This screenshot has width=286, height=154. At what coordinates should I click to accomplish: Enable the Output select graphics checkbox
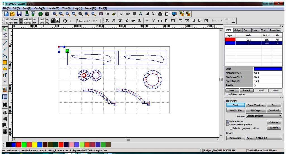(227, 125)
